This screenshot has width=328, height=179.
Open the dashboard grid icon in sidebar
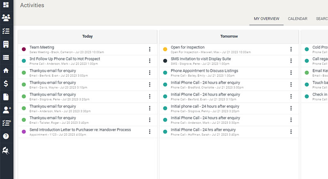[6, 4]
